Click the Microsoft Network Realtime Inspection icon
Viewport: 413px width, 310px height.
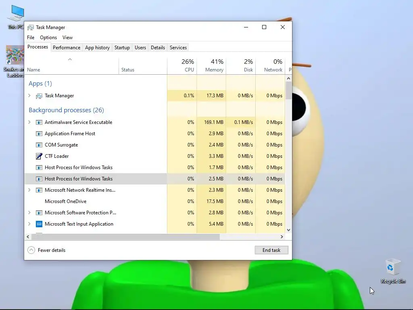tap(39, 190)
